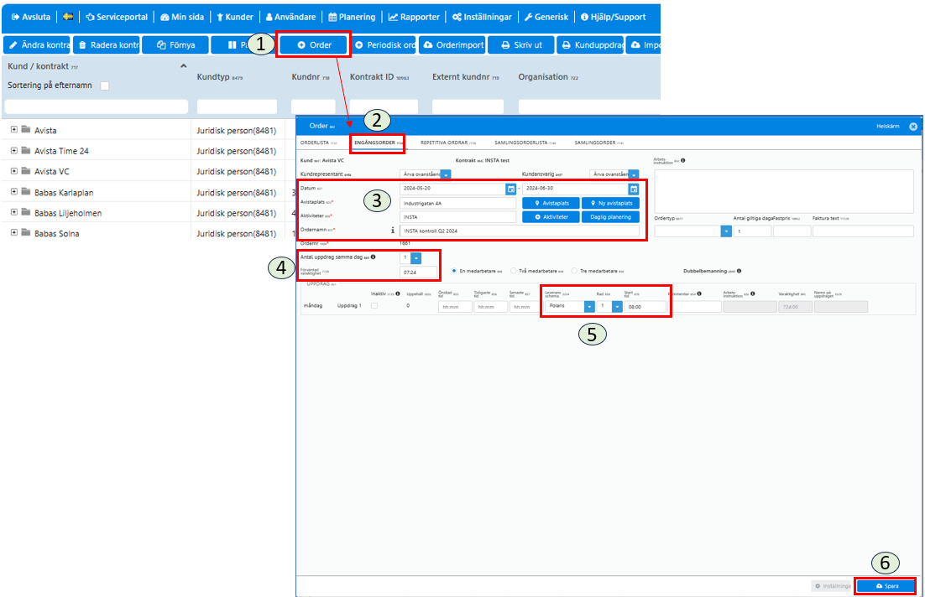Viewport: 925px width, 597px height.
Task: Click the Orderimport cloud toolbar button
Action: (452, 44)
